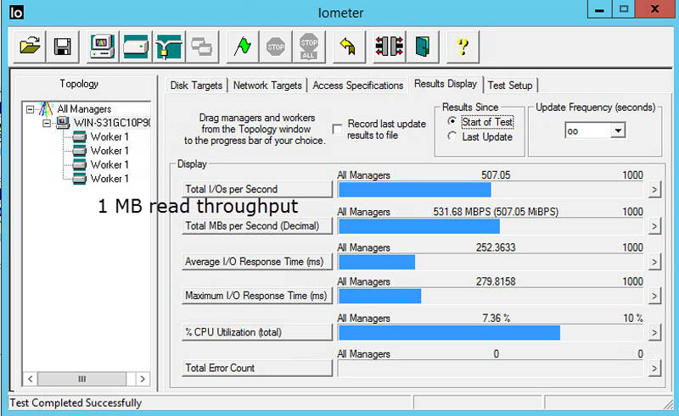Select Last Update radio button
679x416 pixels.
452,136
